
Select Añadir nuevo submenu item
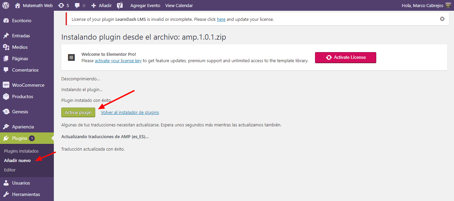point(17,160)
